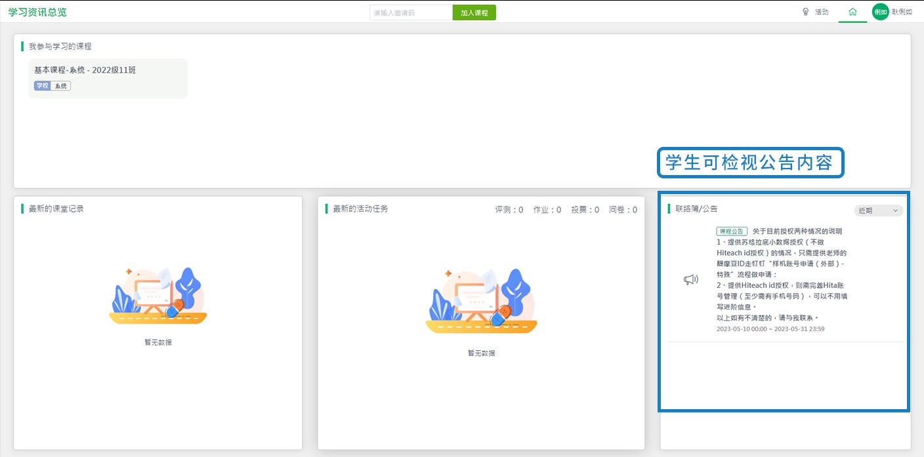Open announcement 关于目前授权两种情况的说明
The height and width of the screenshot is (457, 924).
(x=797, y=231)
